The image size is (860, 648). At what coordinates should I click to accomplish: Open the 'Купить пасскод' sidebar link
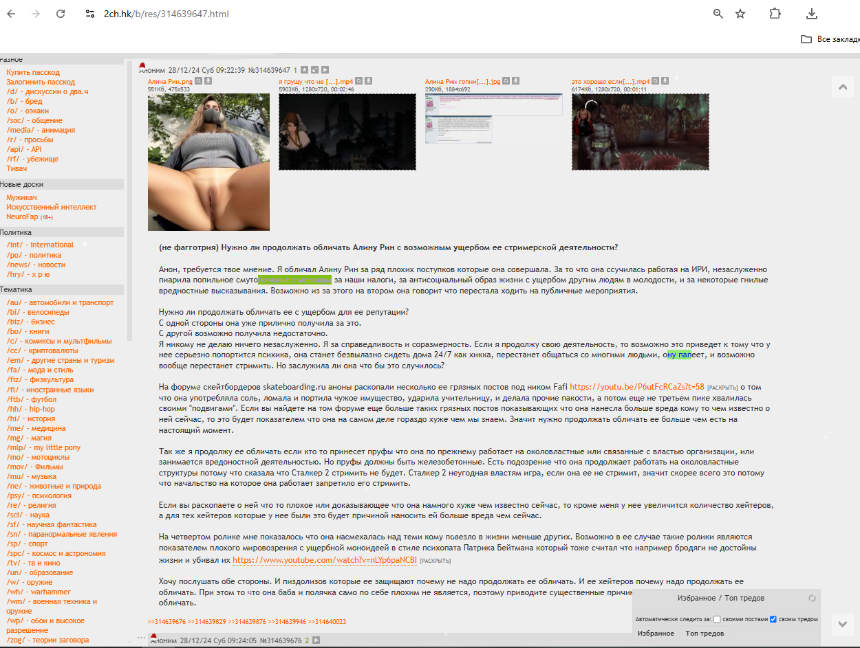[x=33, y=72]
